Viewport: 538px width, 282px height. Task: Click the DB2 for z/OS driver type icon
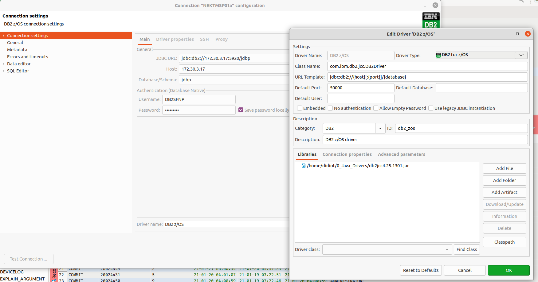point(438,55)
